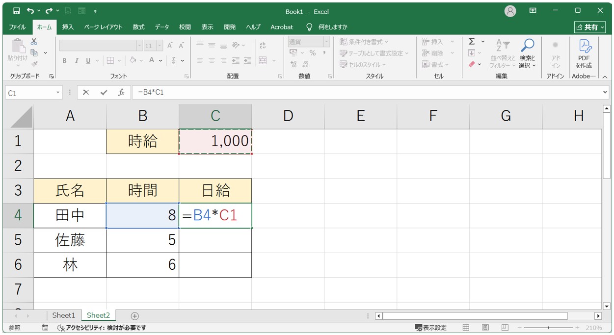The width and height of the screenshot is (614, 335).
Task: Switch to Sheet1 tab
Action: click(64, 315)
